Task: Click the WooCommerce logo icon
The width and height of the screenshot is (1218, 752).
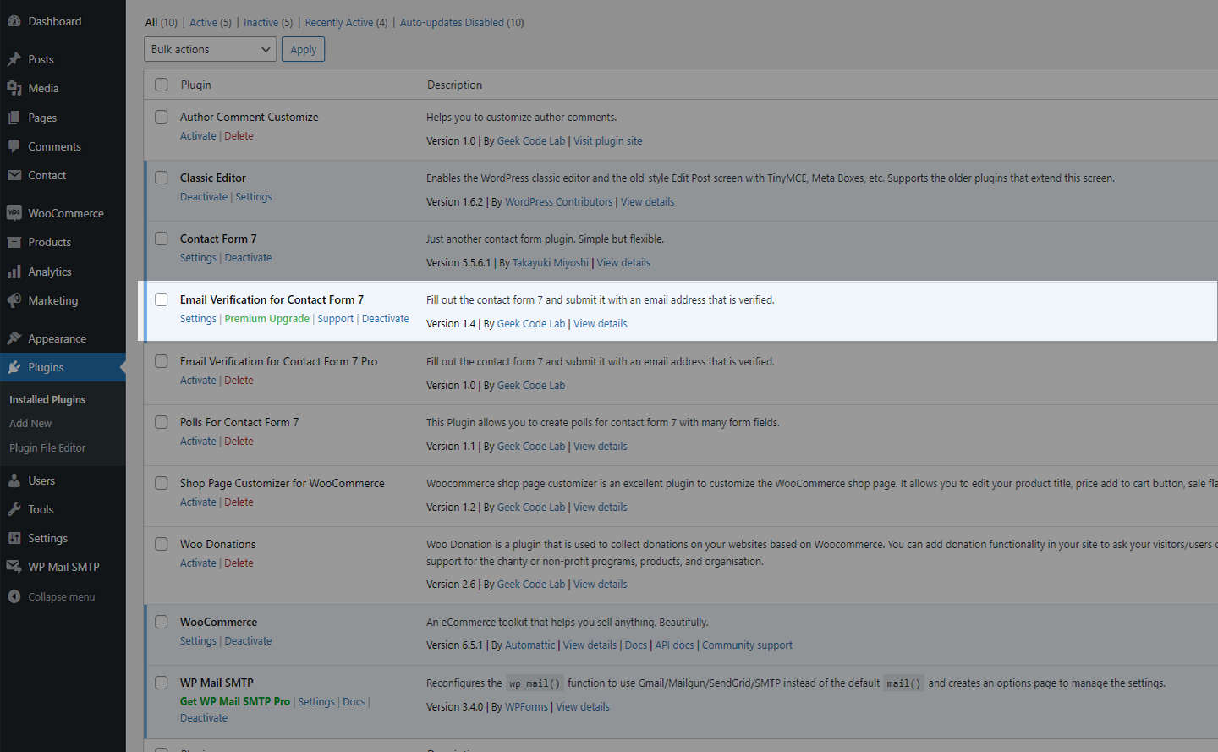Action: [14, 213]
